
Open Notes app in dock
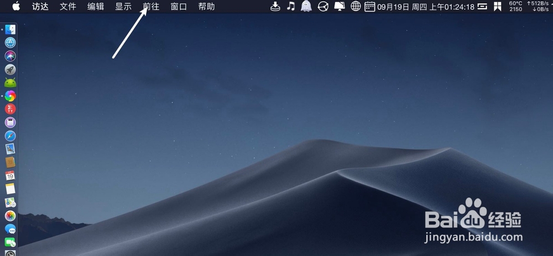(x=10, y=189)
